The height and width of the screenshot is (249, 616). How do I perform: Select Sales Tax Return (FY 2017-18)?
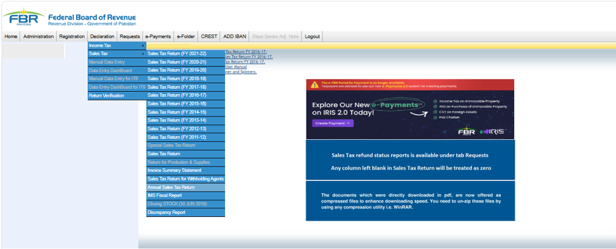pos(186,87)
